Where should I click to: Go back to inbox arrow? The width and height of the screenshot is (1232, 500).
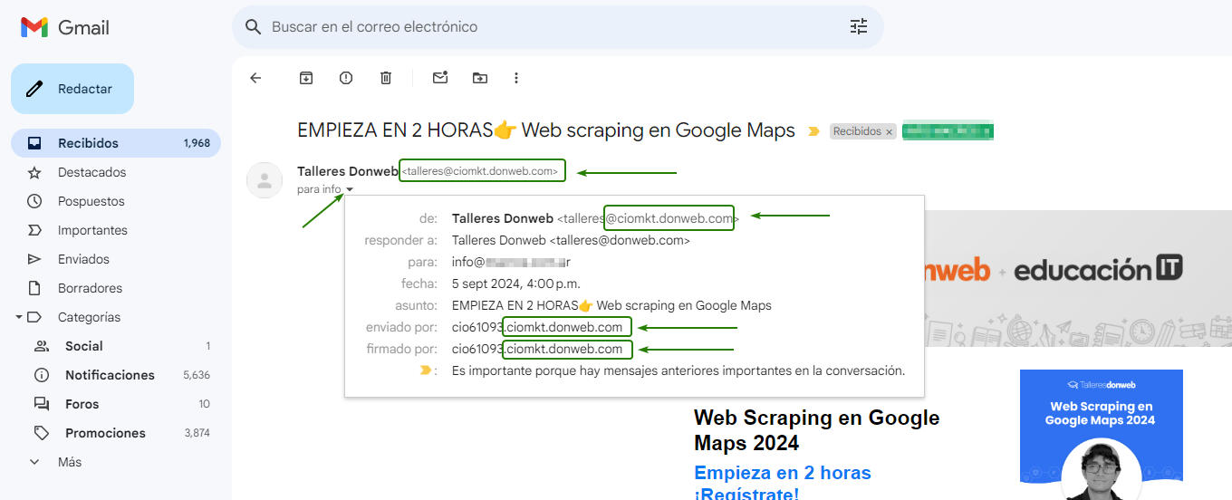[x=255, y=78]
